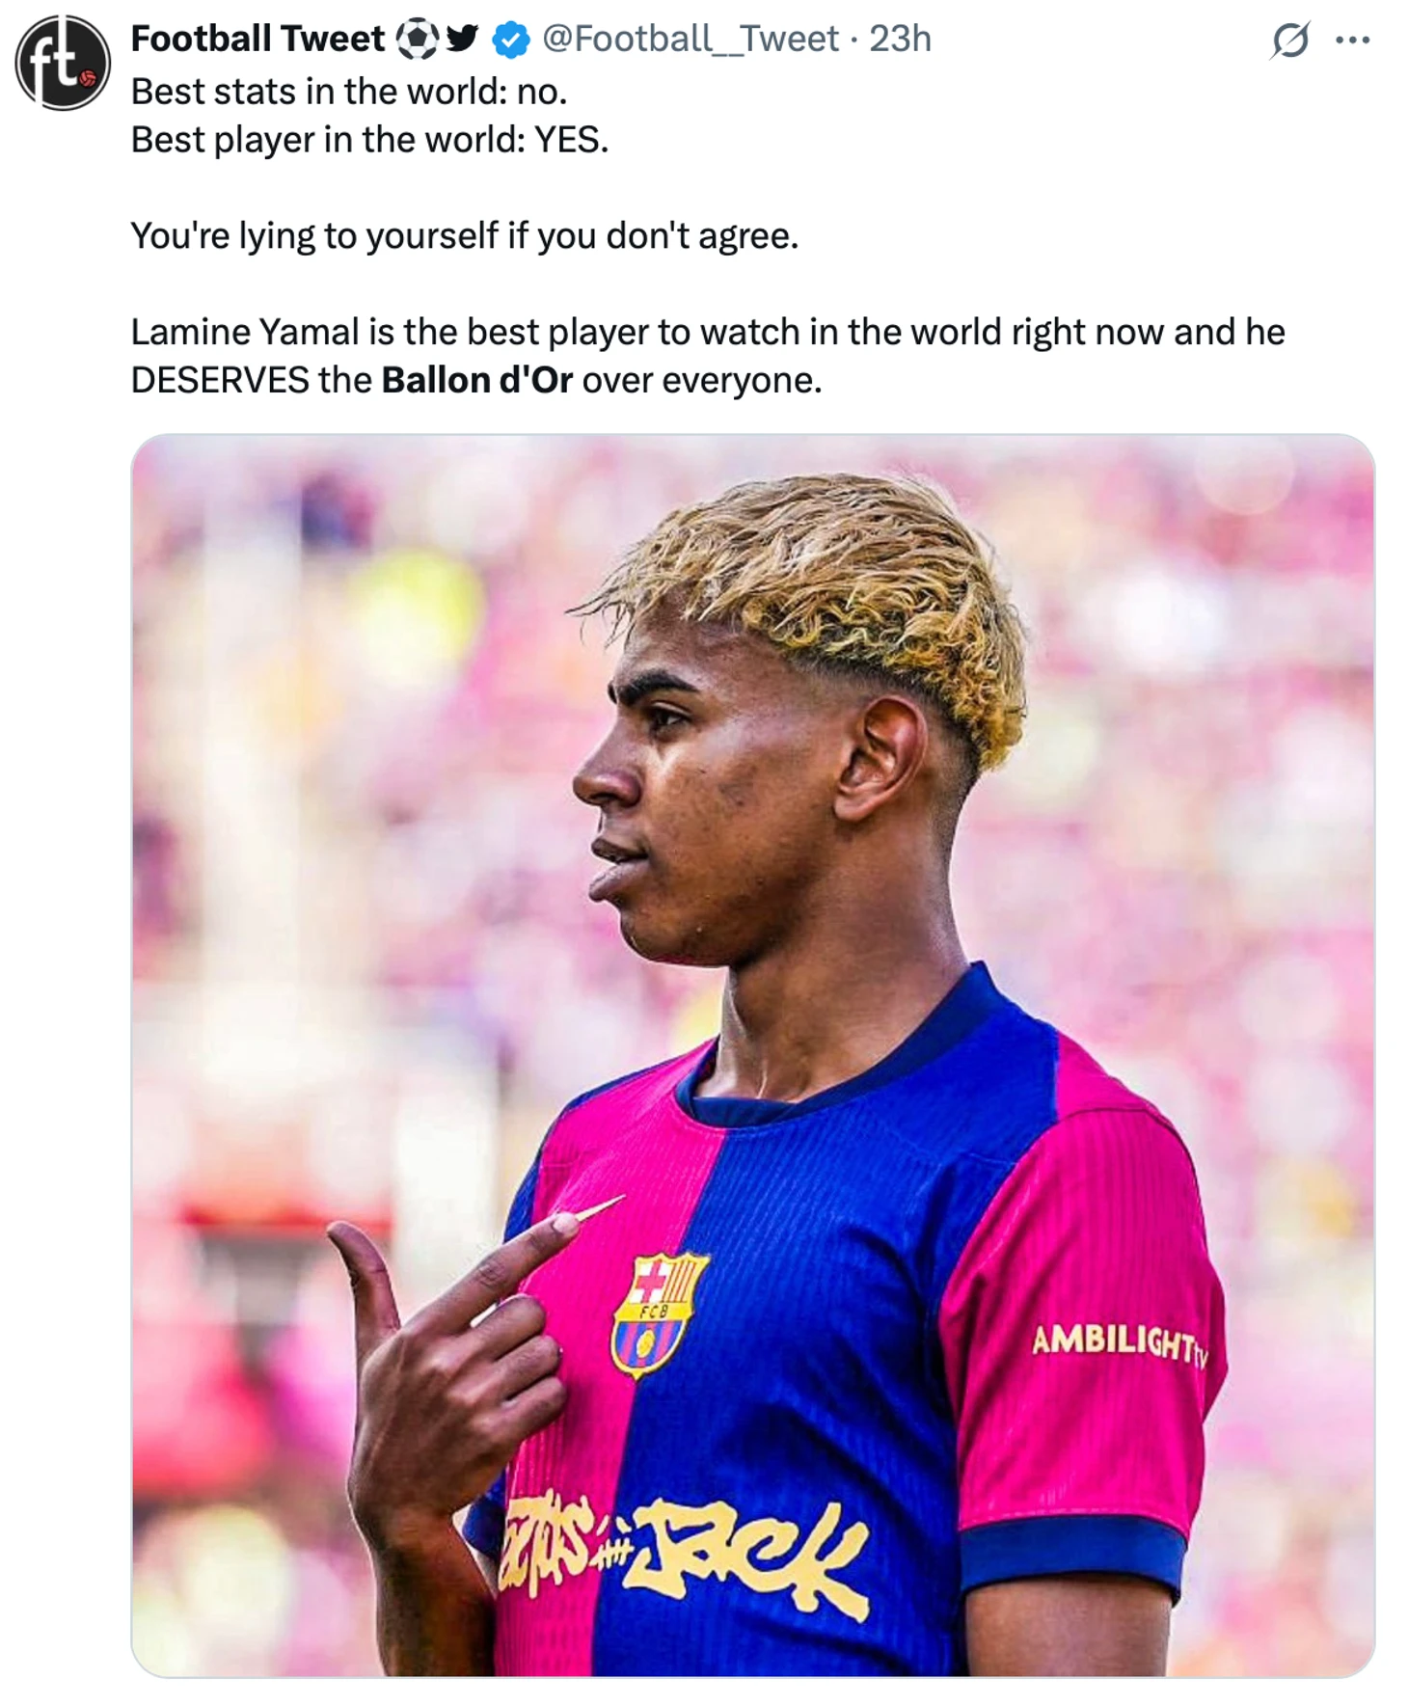Click the line "Best player in the world: YES."
The image size is (1408, 1706).
[370, 140]
